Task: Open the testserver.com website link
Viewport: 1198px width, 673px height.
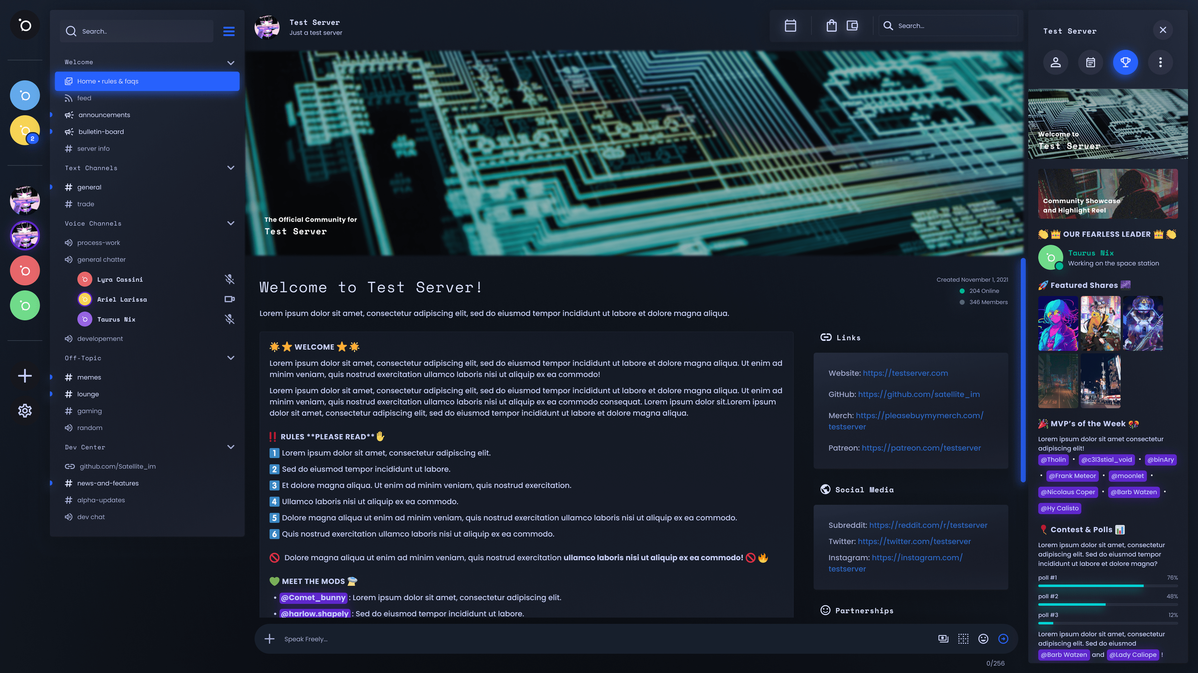Action: tap(905, 373)
